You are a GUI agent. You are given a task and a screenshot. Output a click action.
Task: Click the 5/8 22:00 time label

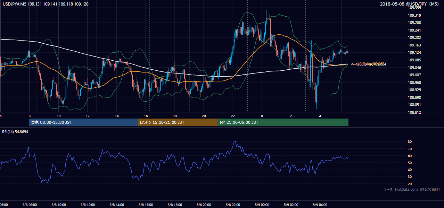pos(233,205)
